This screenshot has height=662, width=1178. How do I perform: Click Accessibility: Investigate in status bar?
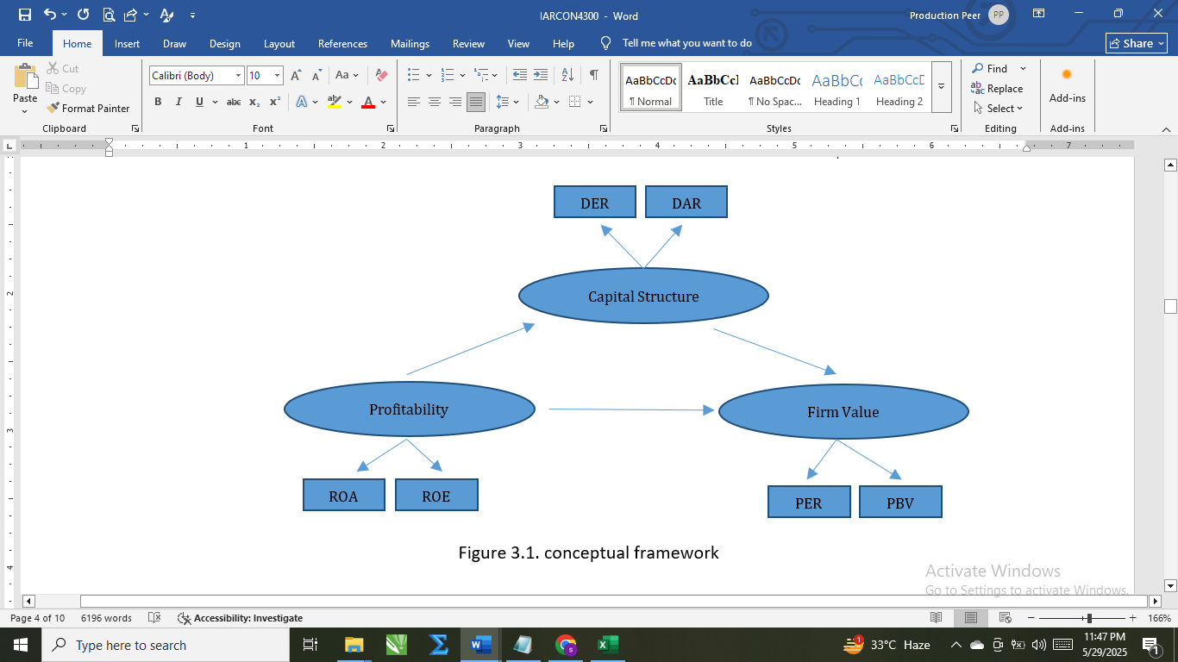click(x=240, y=618)
